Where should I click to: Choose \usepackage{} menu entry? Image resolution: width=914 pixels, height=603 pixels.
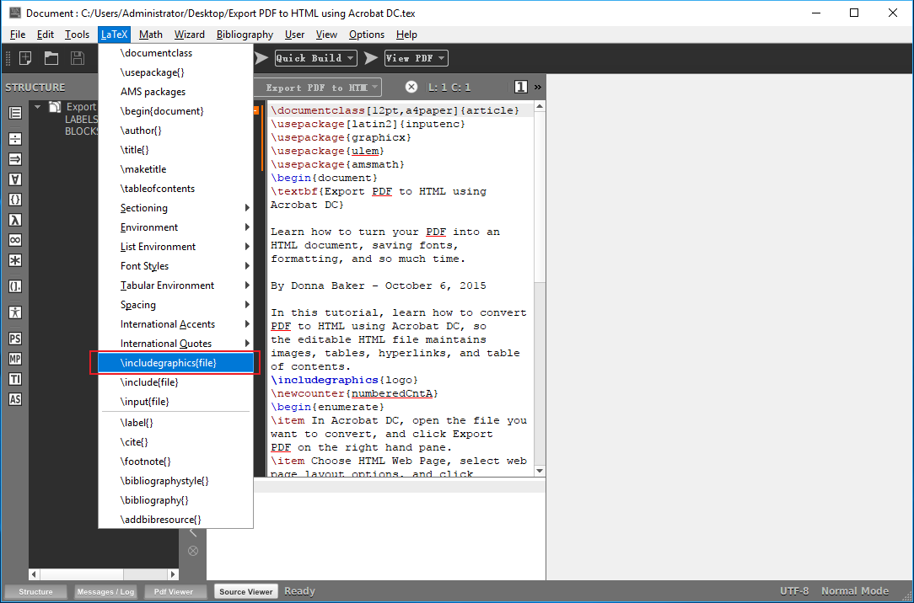pyautogui.click(x=175, y=72)
